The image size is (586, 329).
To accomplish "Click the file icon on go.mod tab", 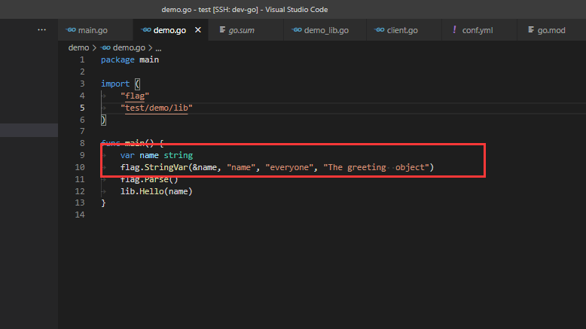I will pos(531,29).
